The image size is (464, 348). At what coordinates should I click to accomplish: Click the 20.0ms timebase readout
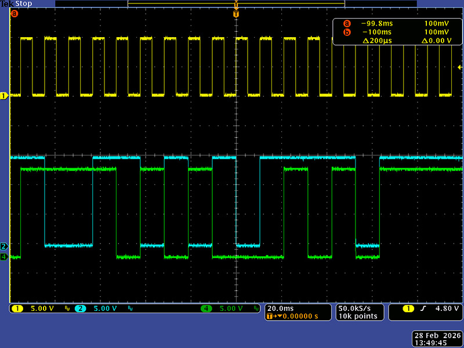(x=280, y=308)
